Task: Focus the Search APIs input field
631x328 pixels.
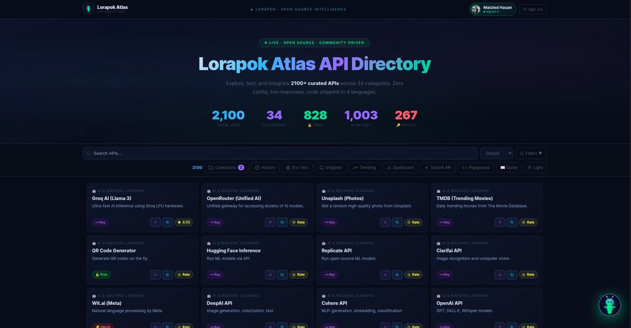Action: (280, 153)
